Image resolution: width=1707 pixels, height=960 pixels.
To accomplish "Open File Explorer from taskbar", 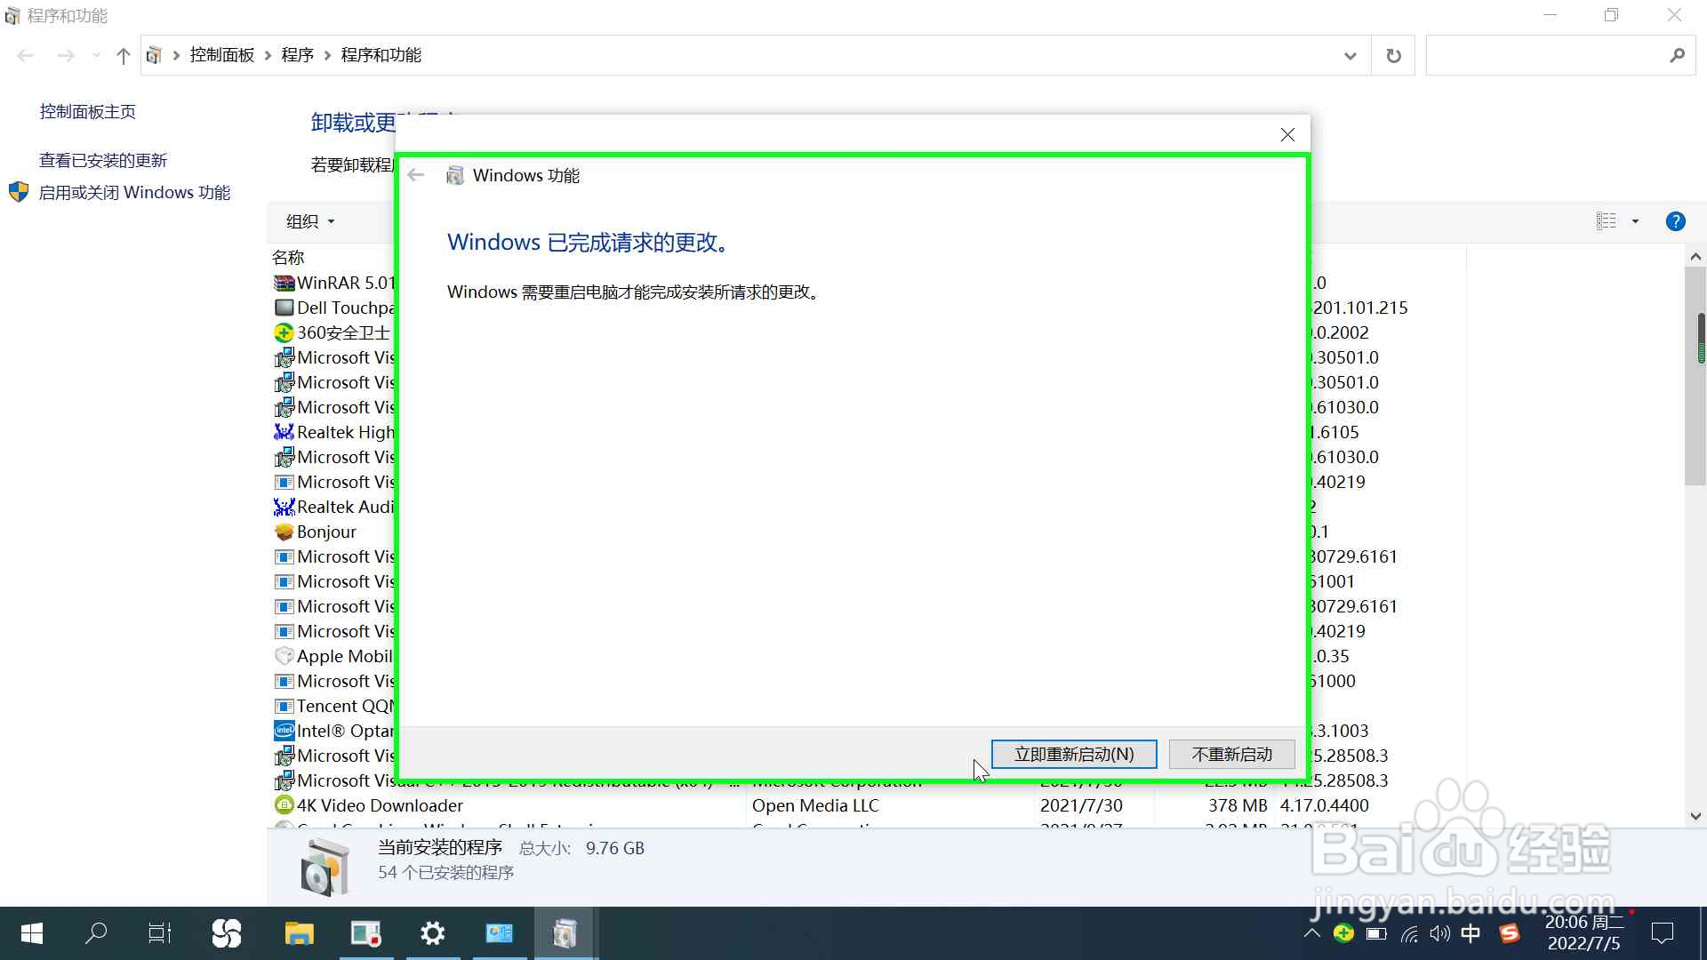I will point(299,933).
